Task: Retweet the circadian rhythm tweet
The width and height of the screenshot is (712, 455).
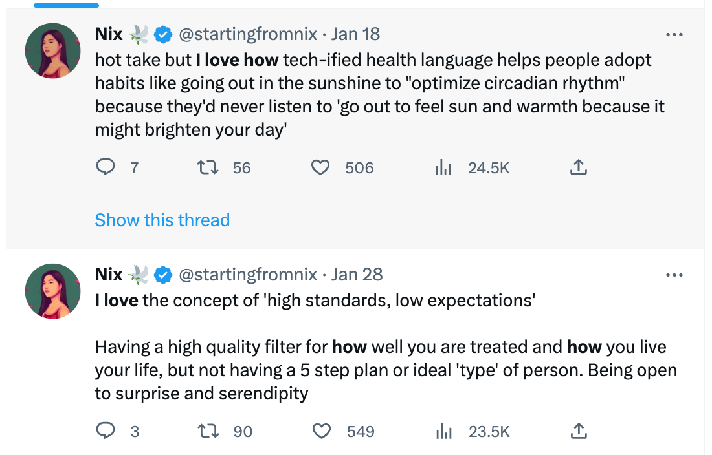Action: (208, 168)
